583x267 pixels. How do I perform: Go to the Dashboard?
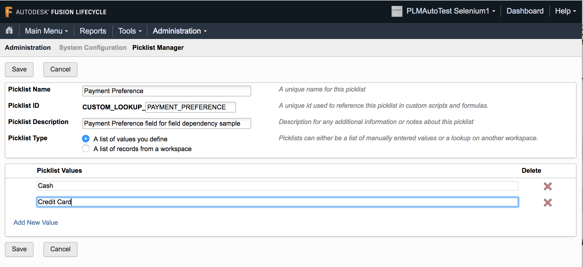click(x=525, y=11)
